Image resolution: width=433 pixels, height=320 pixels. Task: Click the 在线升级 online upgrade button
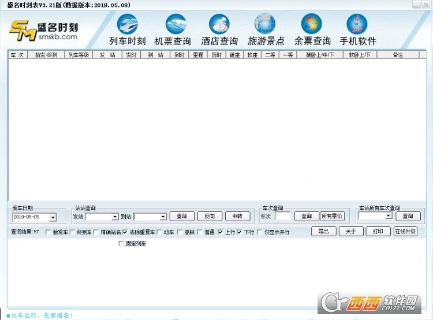(x=405, y=231)
